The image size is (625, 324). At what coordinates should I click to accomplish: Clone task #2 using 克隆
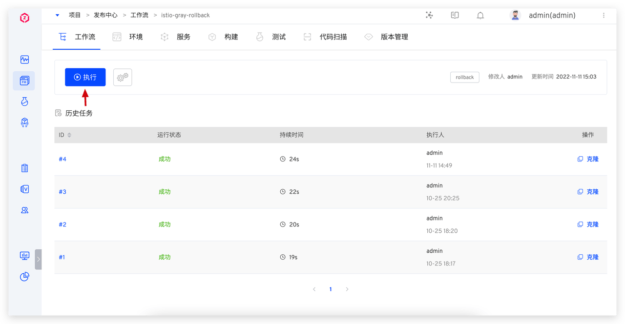pyautogui.click(x=588, y=224)
